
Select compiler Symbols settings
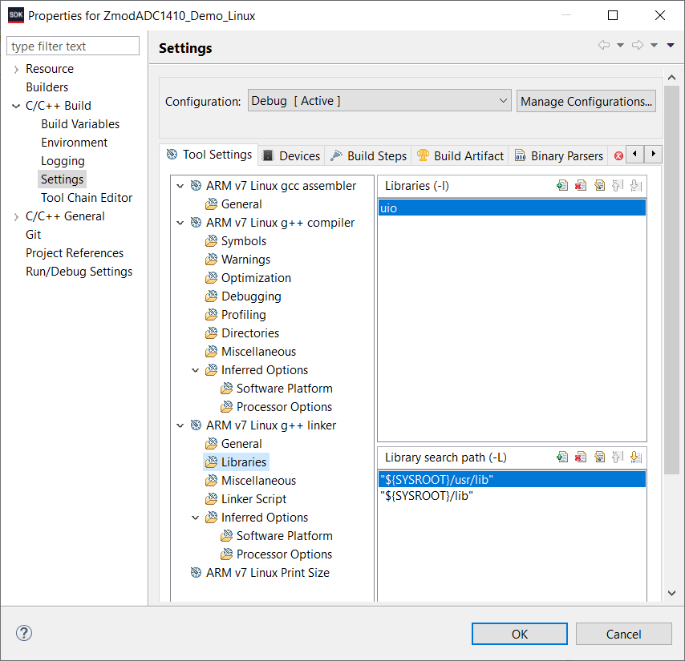pyautogui.click(x=243, y=241)
